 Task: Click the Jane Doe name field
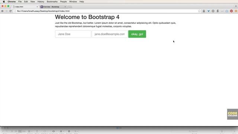[73, 34]
